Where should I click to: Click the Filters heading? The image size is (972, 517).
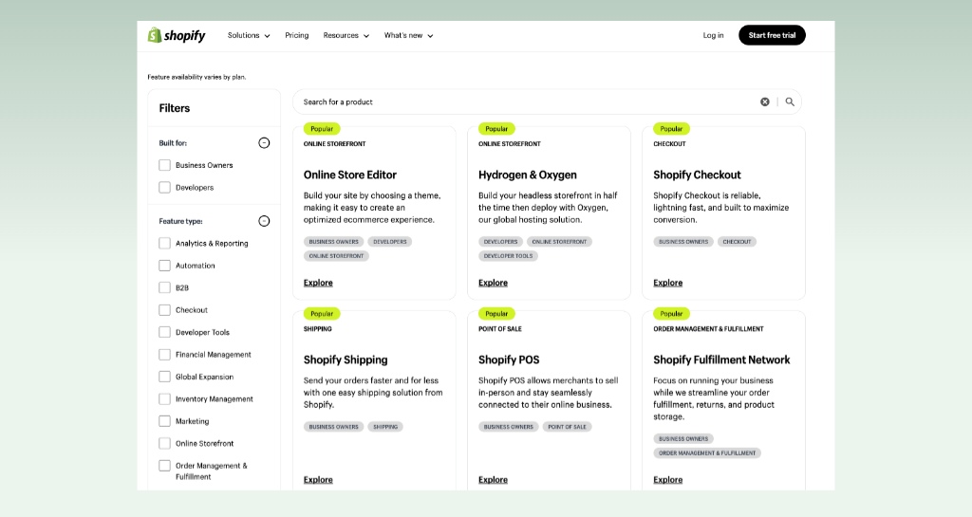[x=175, y=108]
